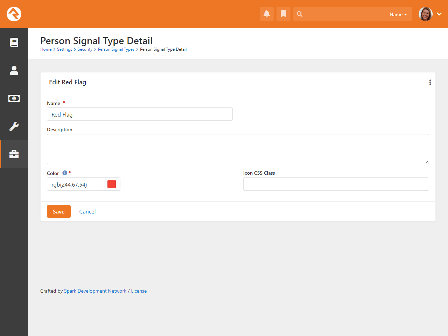
Task: Click the Person Signal Type Detail page heading
Action: tap(96, 41)
